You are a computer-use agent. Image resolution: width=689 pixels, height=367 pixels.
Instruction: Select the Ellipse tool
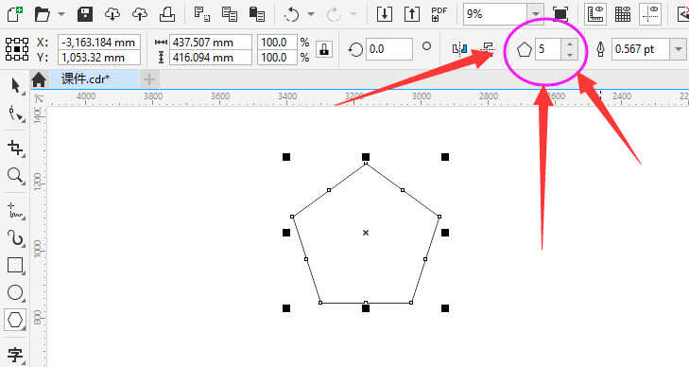point(15,292)
